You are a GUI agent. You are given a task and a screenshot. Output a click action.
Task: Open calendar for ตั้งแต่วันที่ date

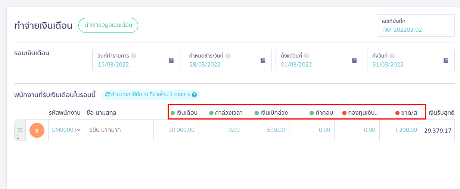pyautogui.click(x=354, y=61)
